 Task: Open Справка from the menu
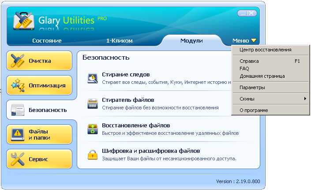pos(270,61)
